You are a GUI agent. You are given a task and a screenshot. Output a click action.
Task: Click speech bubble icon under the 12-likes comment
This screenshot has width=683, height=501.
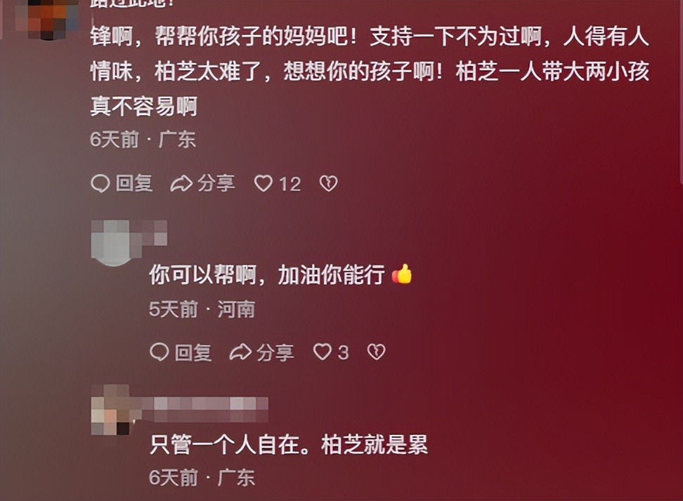[x=100, y=184]
